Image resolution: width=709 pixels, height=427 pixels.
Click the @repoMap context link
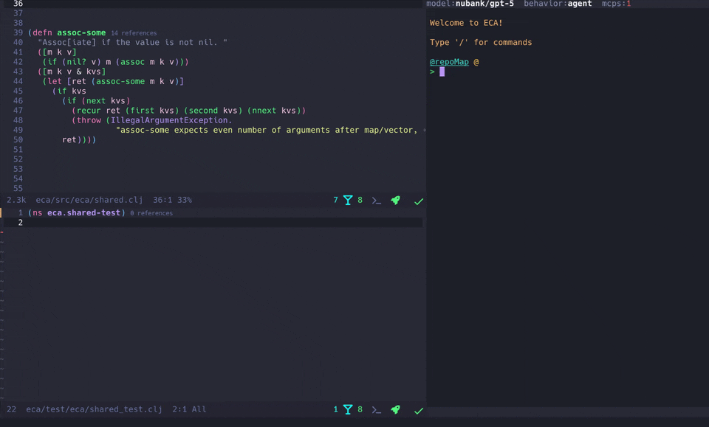point(449,62)
